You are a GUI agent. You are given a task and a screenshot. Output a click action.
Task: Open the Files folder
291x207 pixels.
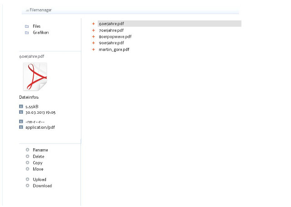point(36,26)
